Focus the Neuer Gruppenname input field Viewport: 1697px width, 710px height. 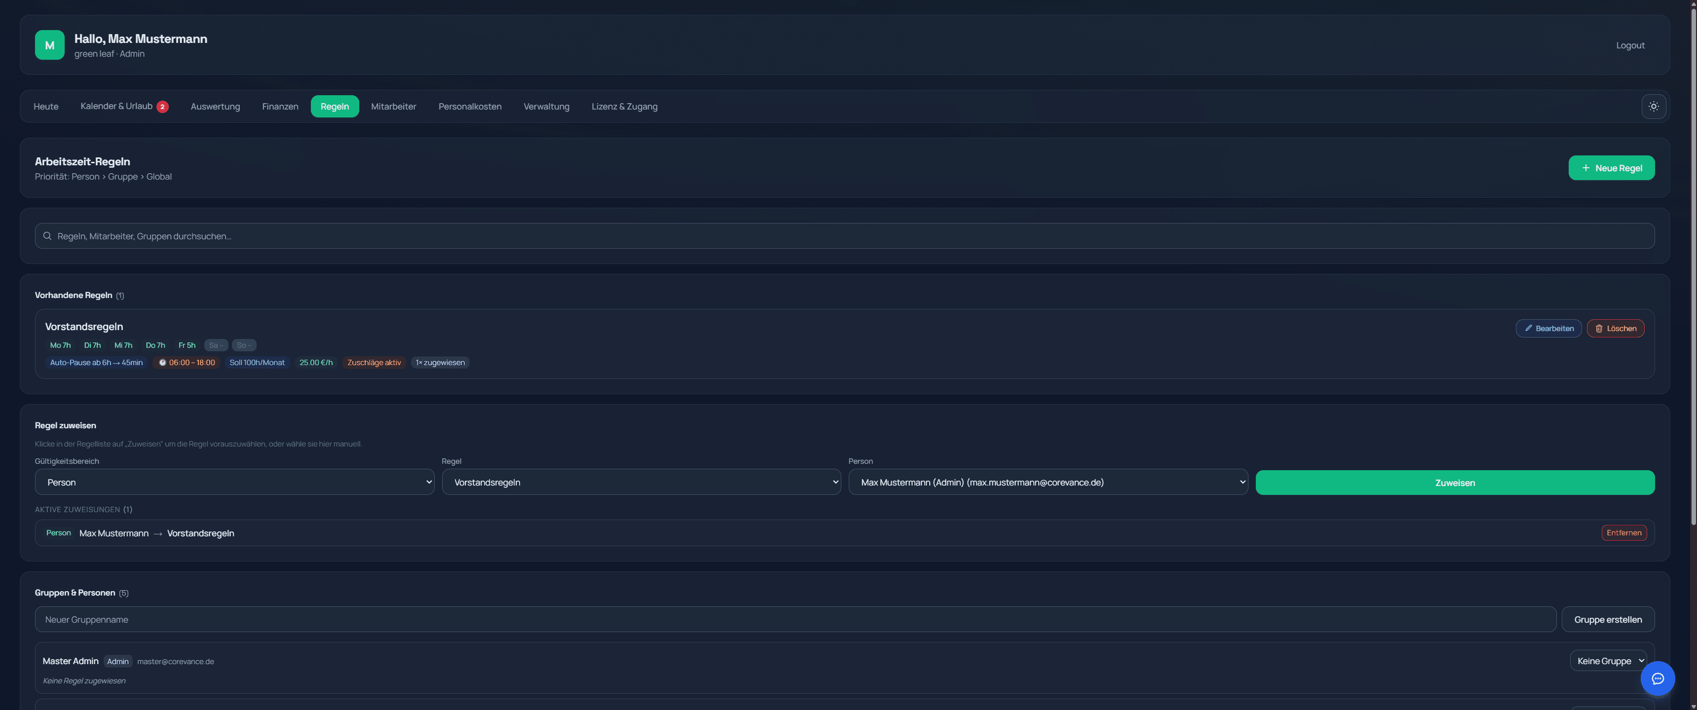click(794, 619)
